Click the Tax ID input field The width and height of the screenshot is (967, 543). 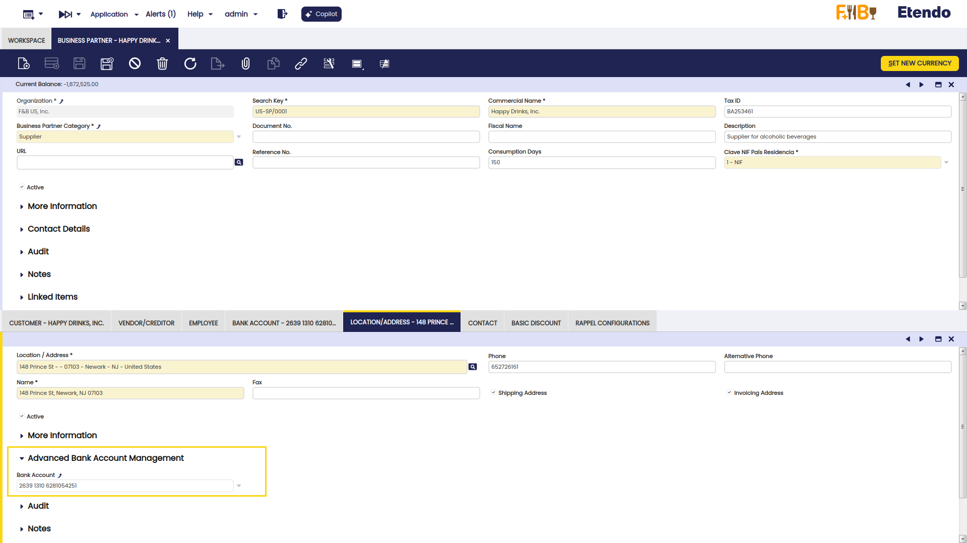click(837, 111)
